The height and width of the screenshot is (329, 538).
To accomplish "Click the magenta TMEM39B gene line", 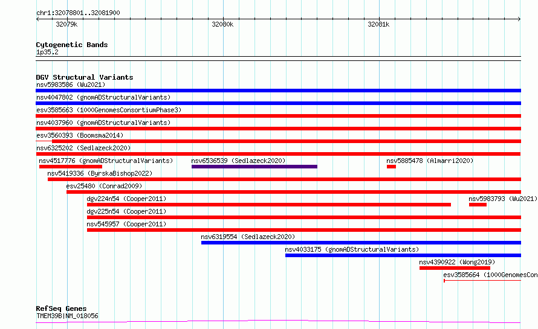I will [x=278, y=322].
